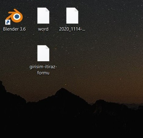The image size is (143, 138).
Task: Click the "2020_1114-..." filename label
Action: (72, 29)
